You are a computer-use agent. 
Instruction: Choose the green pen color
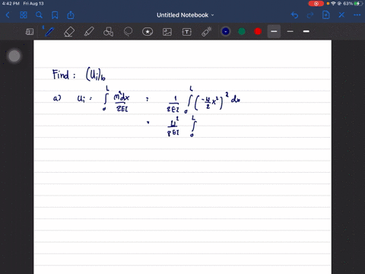pyautogui.click(x=242, y=31)
